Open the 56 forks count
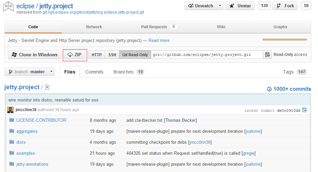This screenshot has width=318, height=172. 306,6
